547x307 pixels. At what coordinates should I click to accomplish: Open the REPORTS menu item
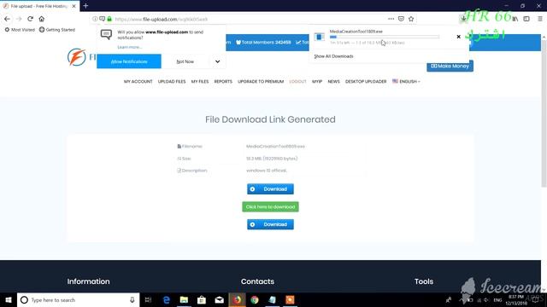coord(223,82)
